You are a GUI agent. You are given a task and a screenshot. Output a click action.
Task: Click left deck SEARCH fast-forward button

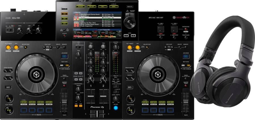coord(10,78)
